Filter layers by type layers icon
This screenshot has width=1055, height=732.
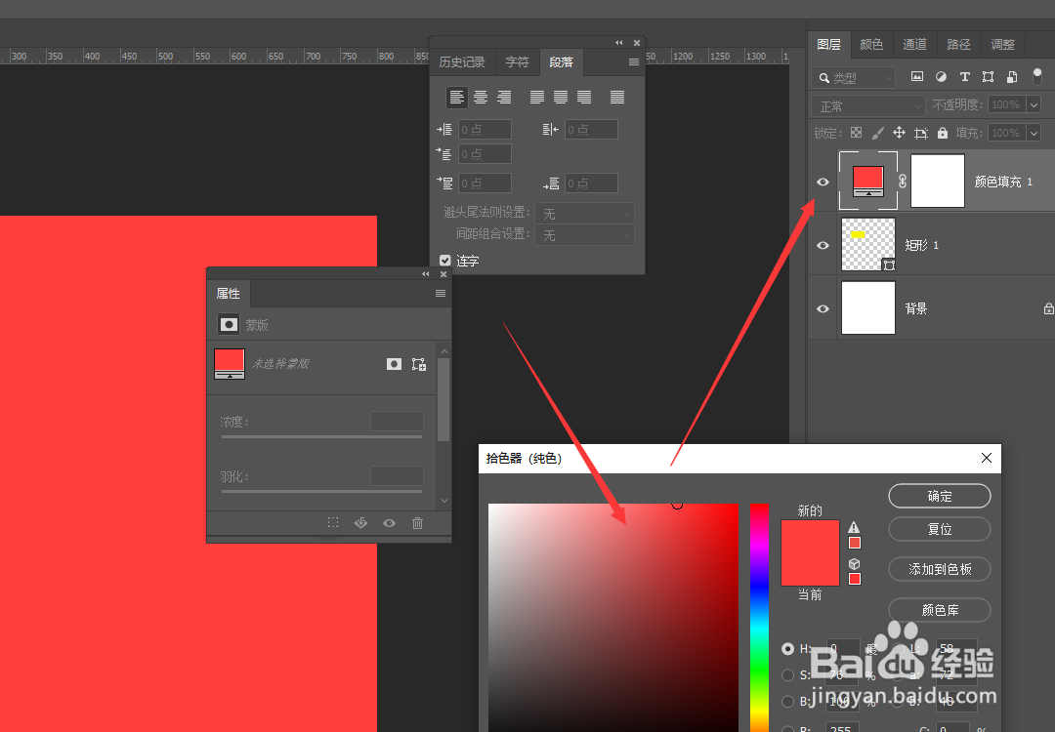tap(964, 77)
